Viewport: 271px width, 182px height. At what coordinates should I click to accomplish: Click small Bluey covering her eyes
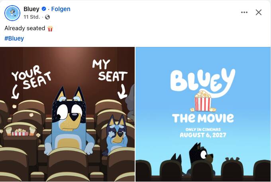pyautogui.click(x=116, y=134)
